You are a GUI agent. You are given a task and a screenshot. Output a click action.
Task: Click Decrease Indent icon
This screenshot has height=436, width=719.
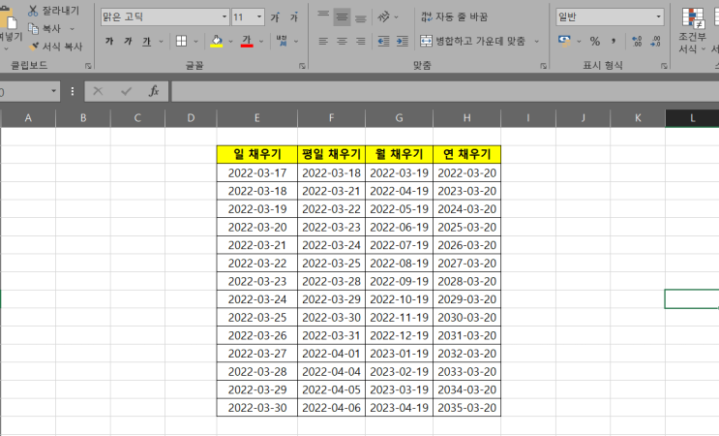coord(383,42)
